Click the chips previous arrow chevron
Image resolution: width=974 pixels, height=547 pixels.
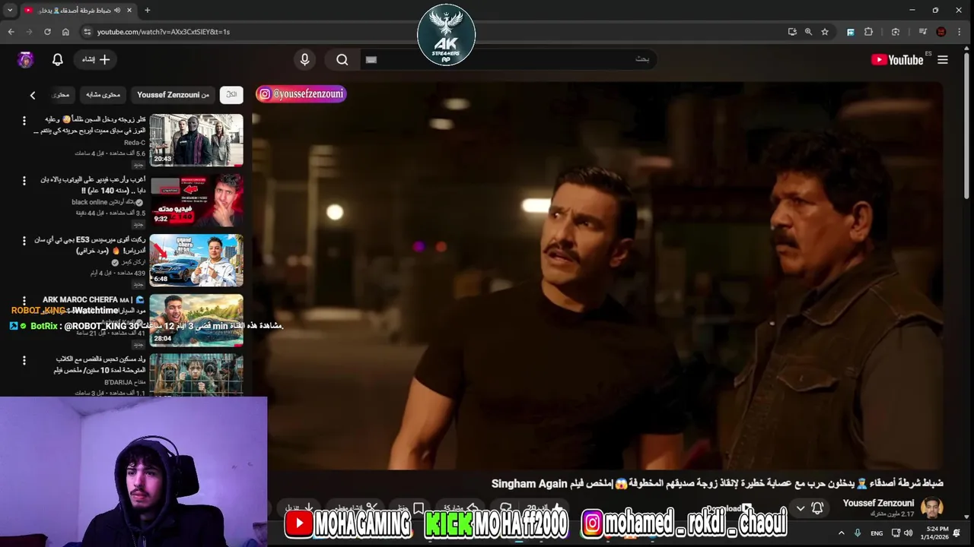[x=33, y=95]
